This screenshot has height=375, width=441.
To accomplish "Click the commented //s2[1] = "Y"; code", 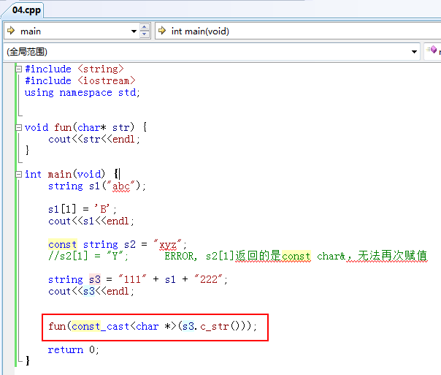I will tap(88, 256).
